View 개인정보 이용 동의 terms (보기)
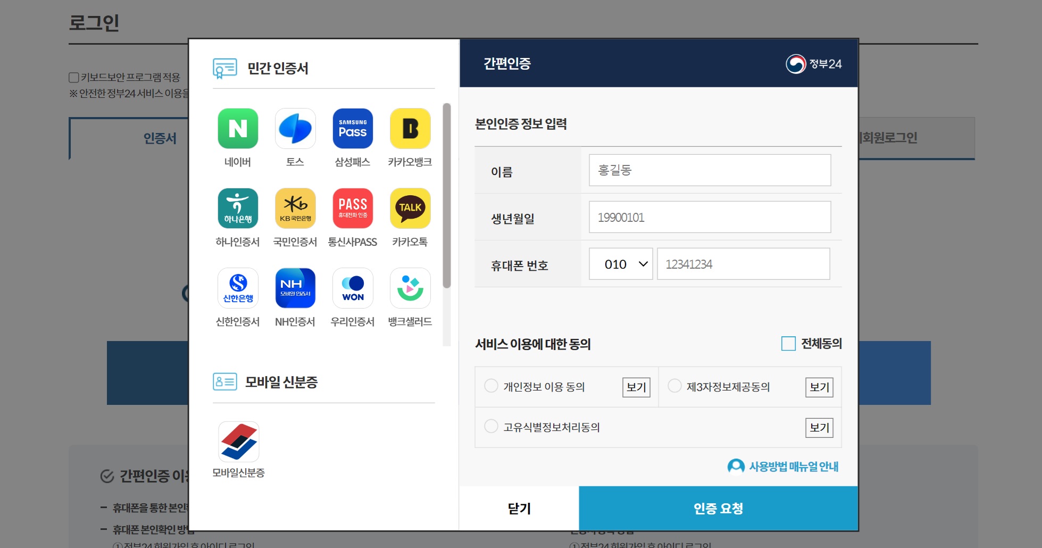Screen dimensions: 1042x548 636,387
